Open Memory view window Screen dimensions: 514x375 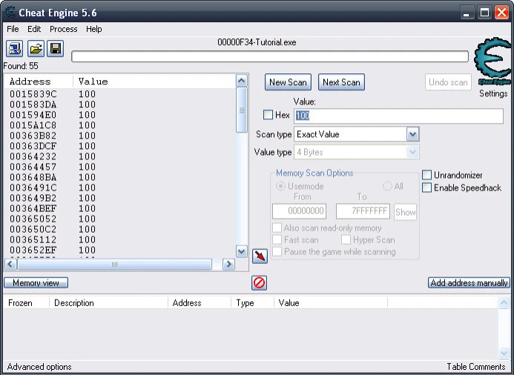pos(36,283)
